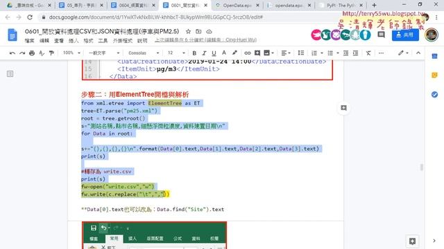
Task: Add comment using toolbar icon
Action: tap(257, 53)
